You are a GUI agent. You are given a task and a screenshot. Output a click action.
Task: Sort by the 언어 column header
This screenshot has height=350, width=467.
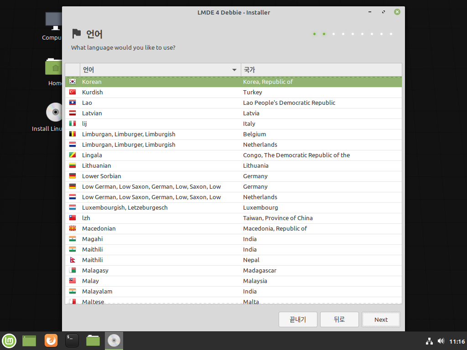tap(160, 70)
